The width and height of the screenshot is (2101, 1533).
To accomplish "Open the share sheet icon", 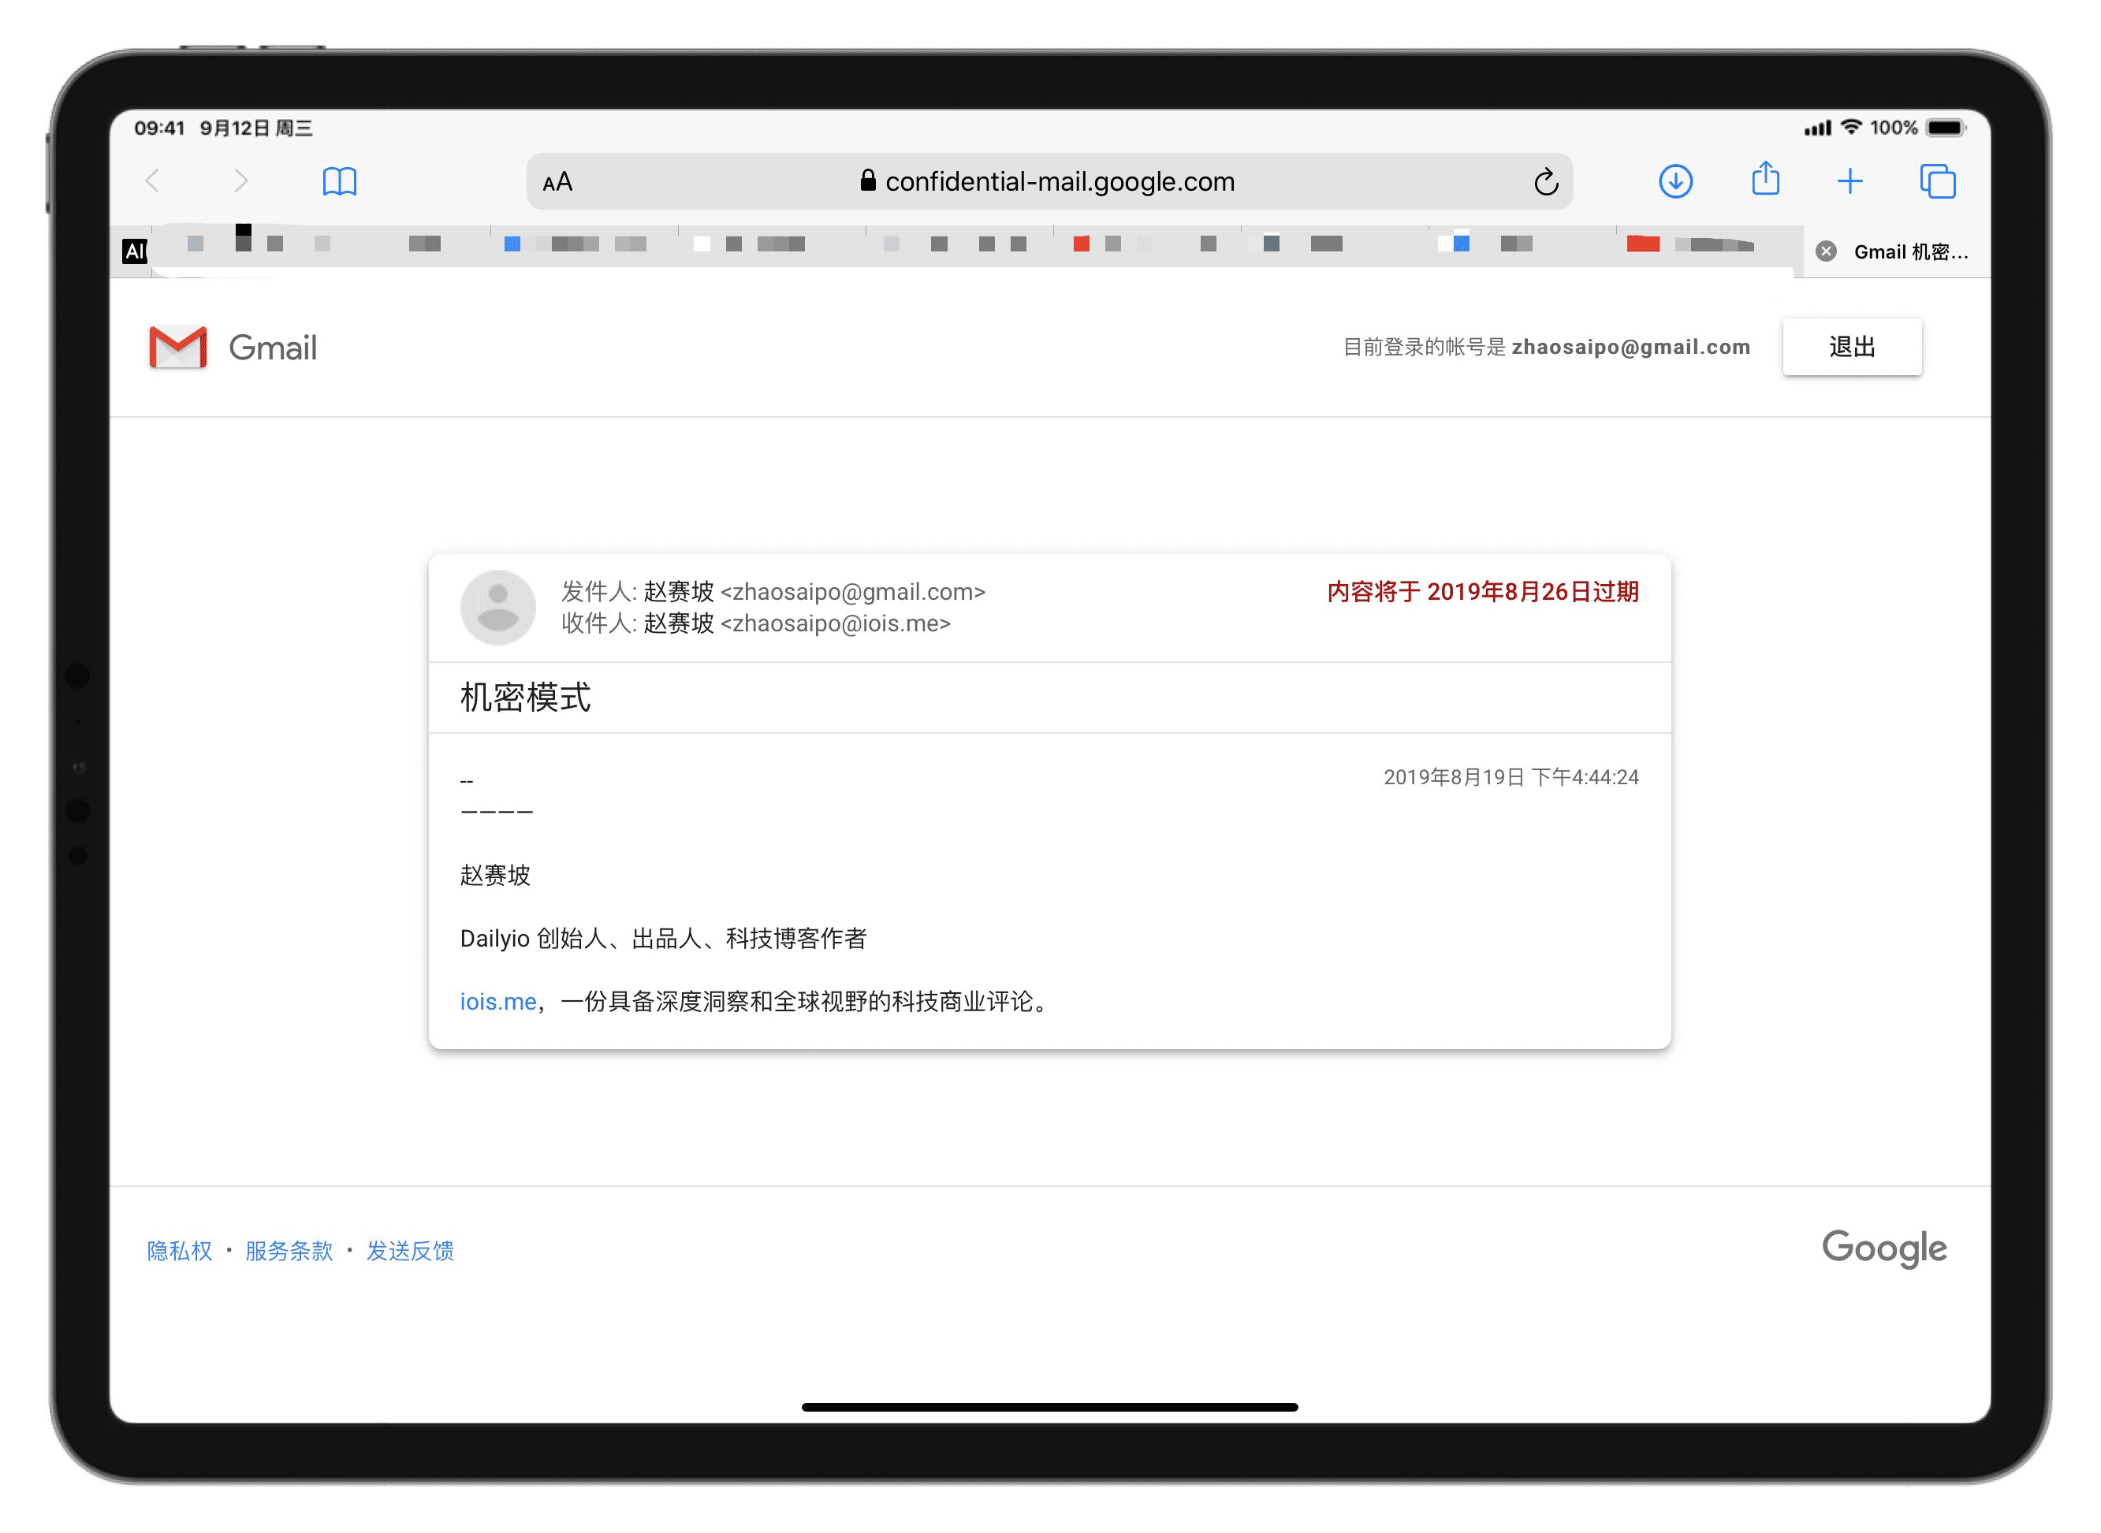I will (1766, 178).
